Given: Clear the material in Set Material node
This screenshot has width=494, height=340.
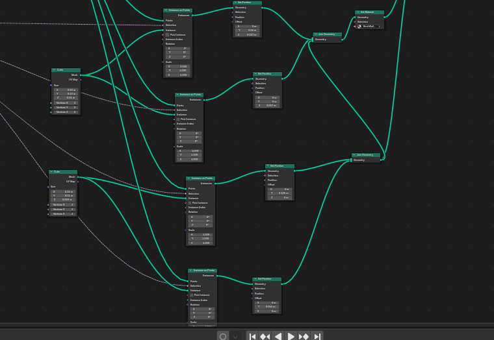Looking at the screenshot, I should pyautogui.click(x=380, y=27).
